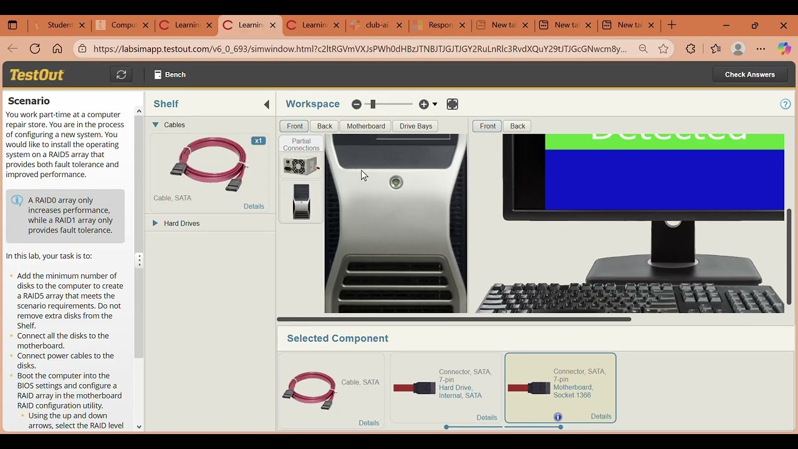Click the browser address bar URL

360,49
